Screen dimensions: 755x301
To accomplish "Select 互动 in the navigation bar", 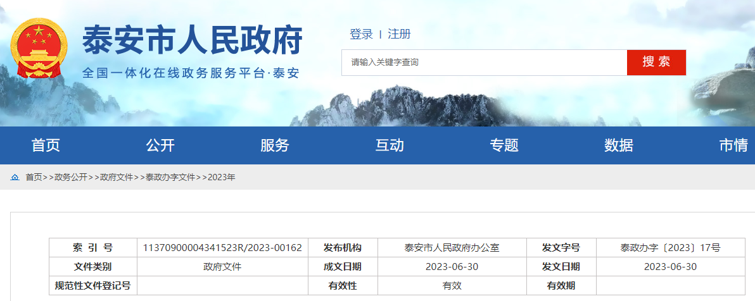I will (x=390, y=145).
